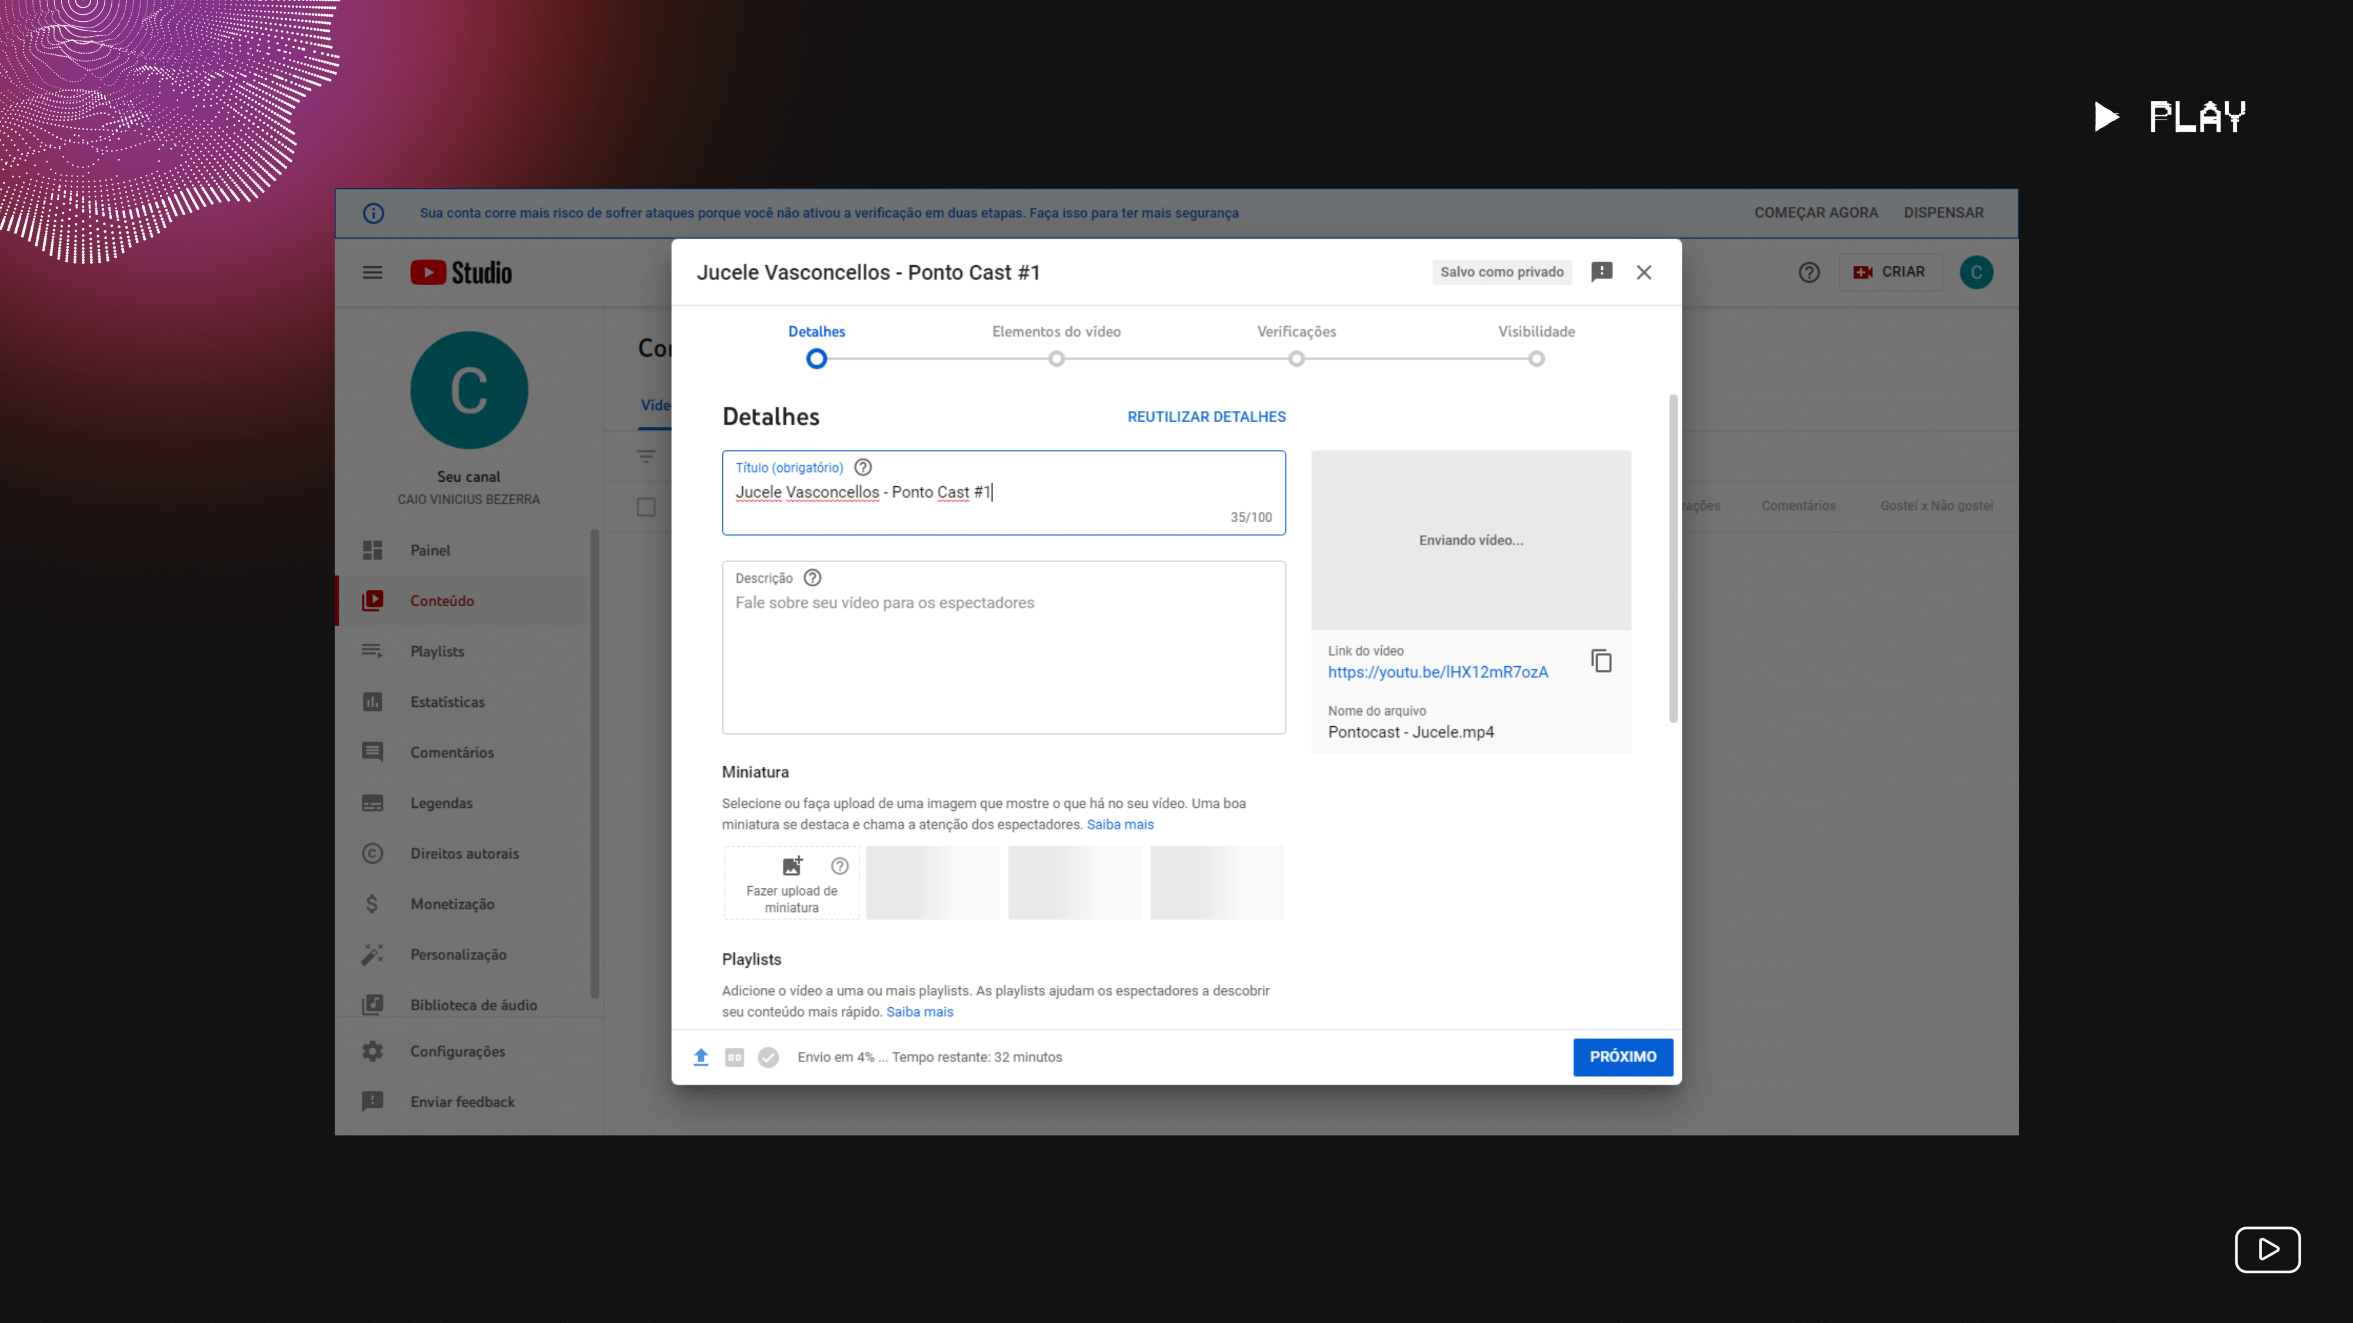The width and height of the screenshot is (2353, 1323).
Task: Open Saiba mais link under Miniatura
Action: point(1120,824)
